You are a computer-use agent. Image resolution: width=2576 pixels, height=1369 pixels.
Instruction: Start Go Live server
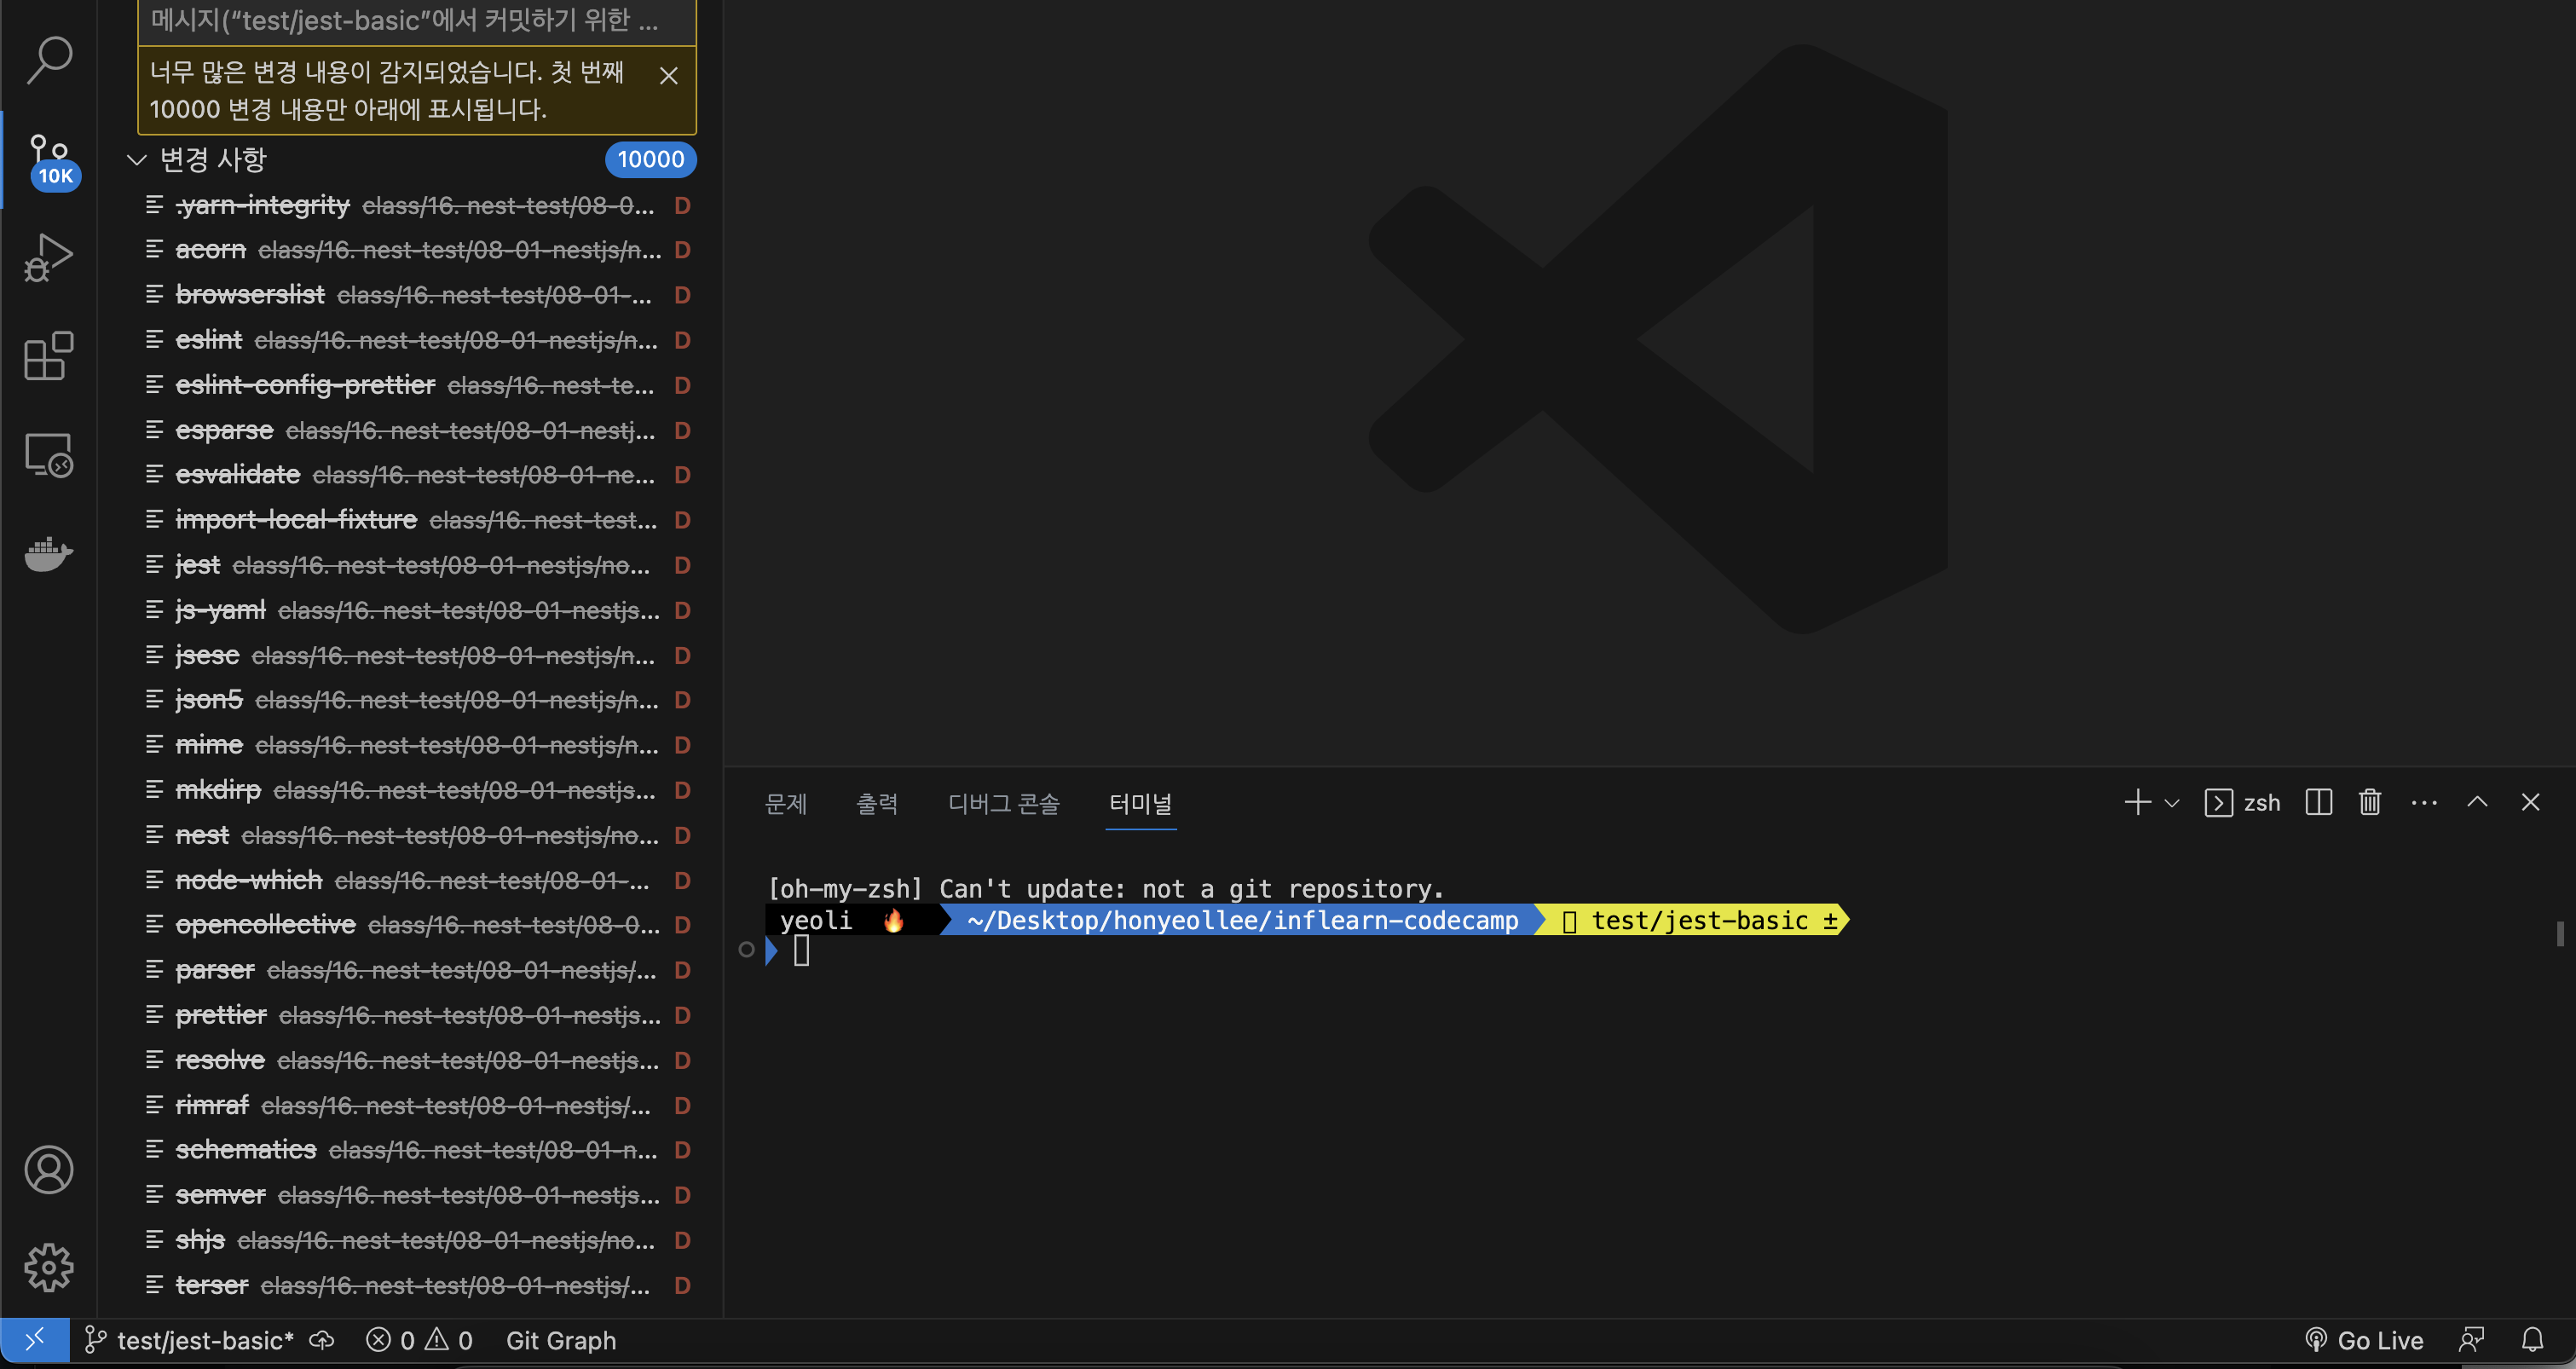(2364, 1340)
